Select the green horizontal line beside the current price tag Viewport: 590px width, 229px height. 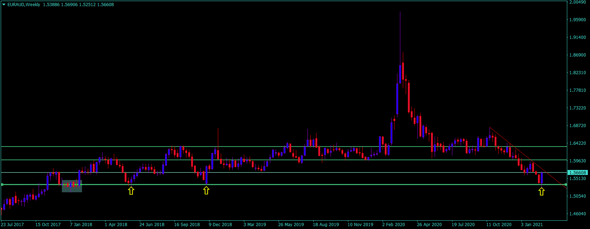coord(284,172)
